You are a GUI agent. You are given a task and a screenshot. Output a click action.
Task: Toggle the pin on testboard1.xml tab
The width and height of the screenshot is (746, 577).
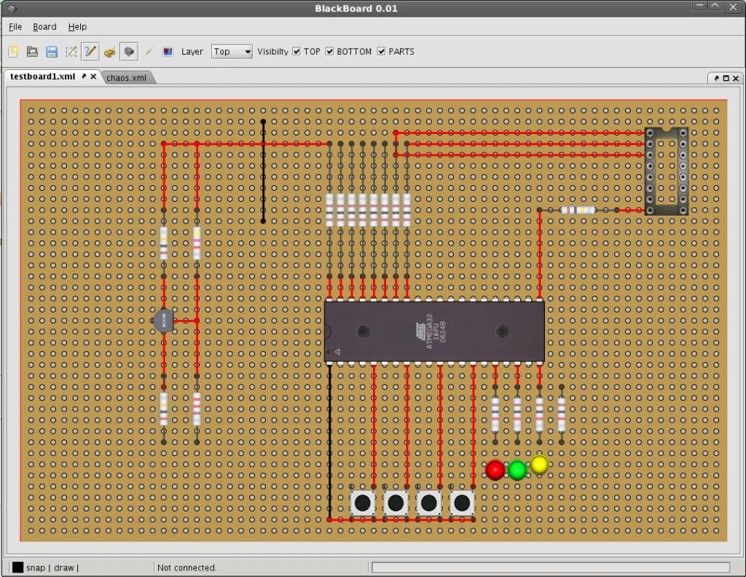[83, 76]
